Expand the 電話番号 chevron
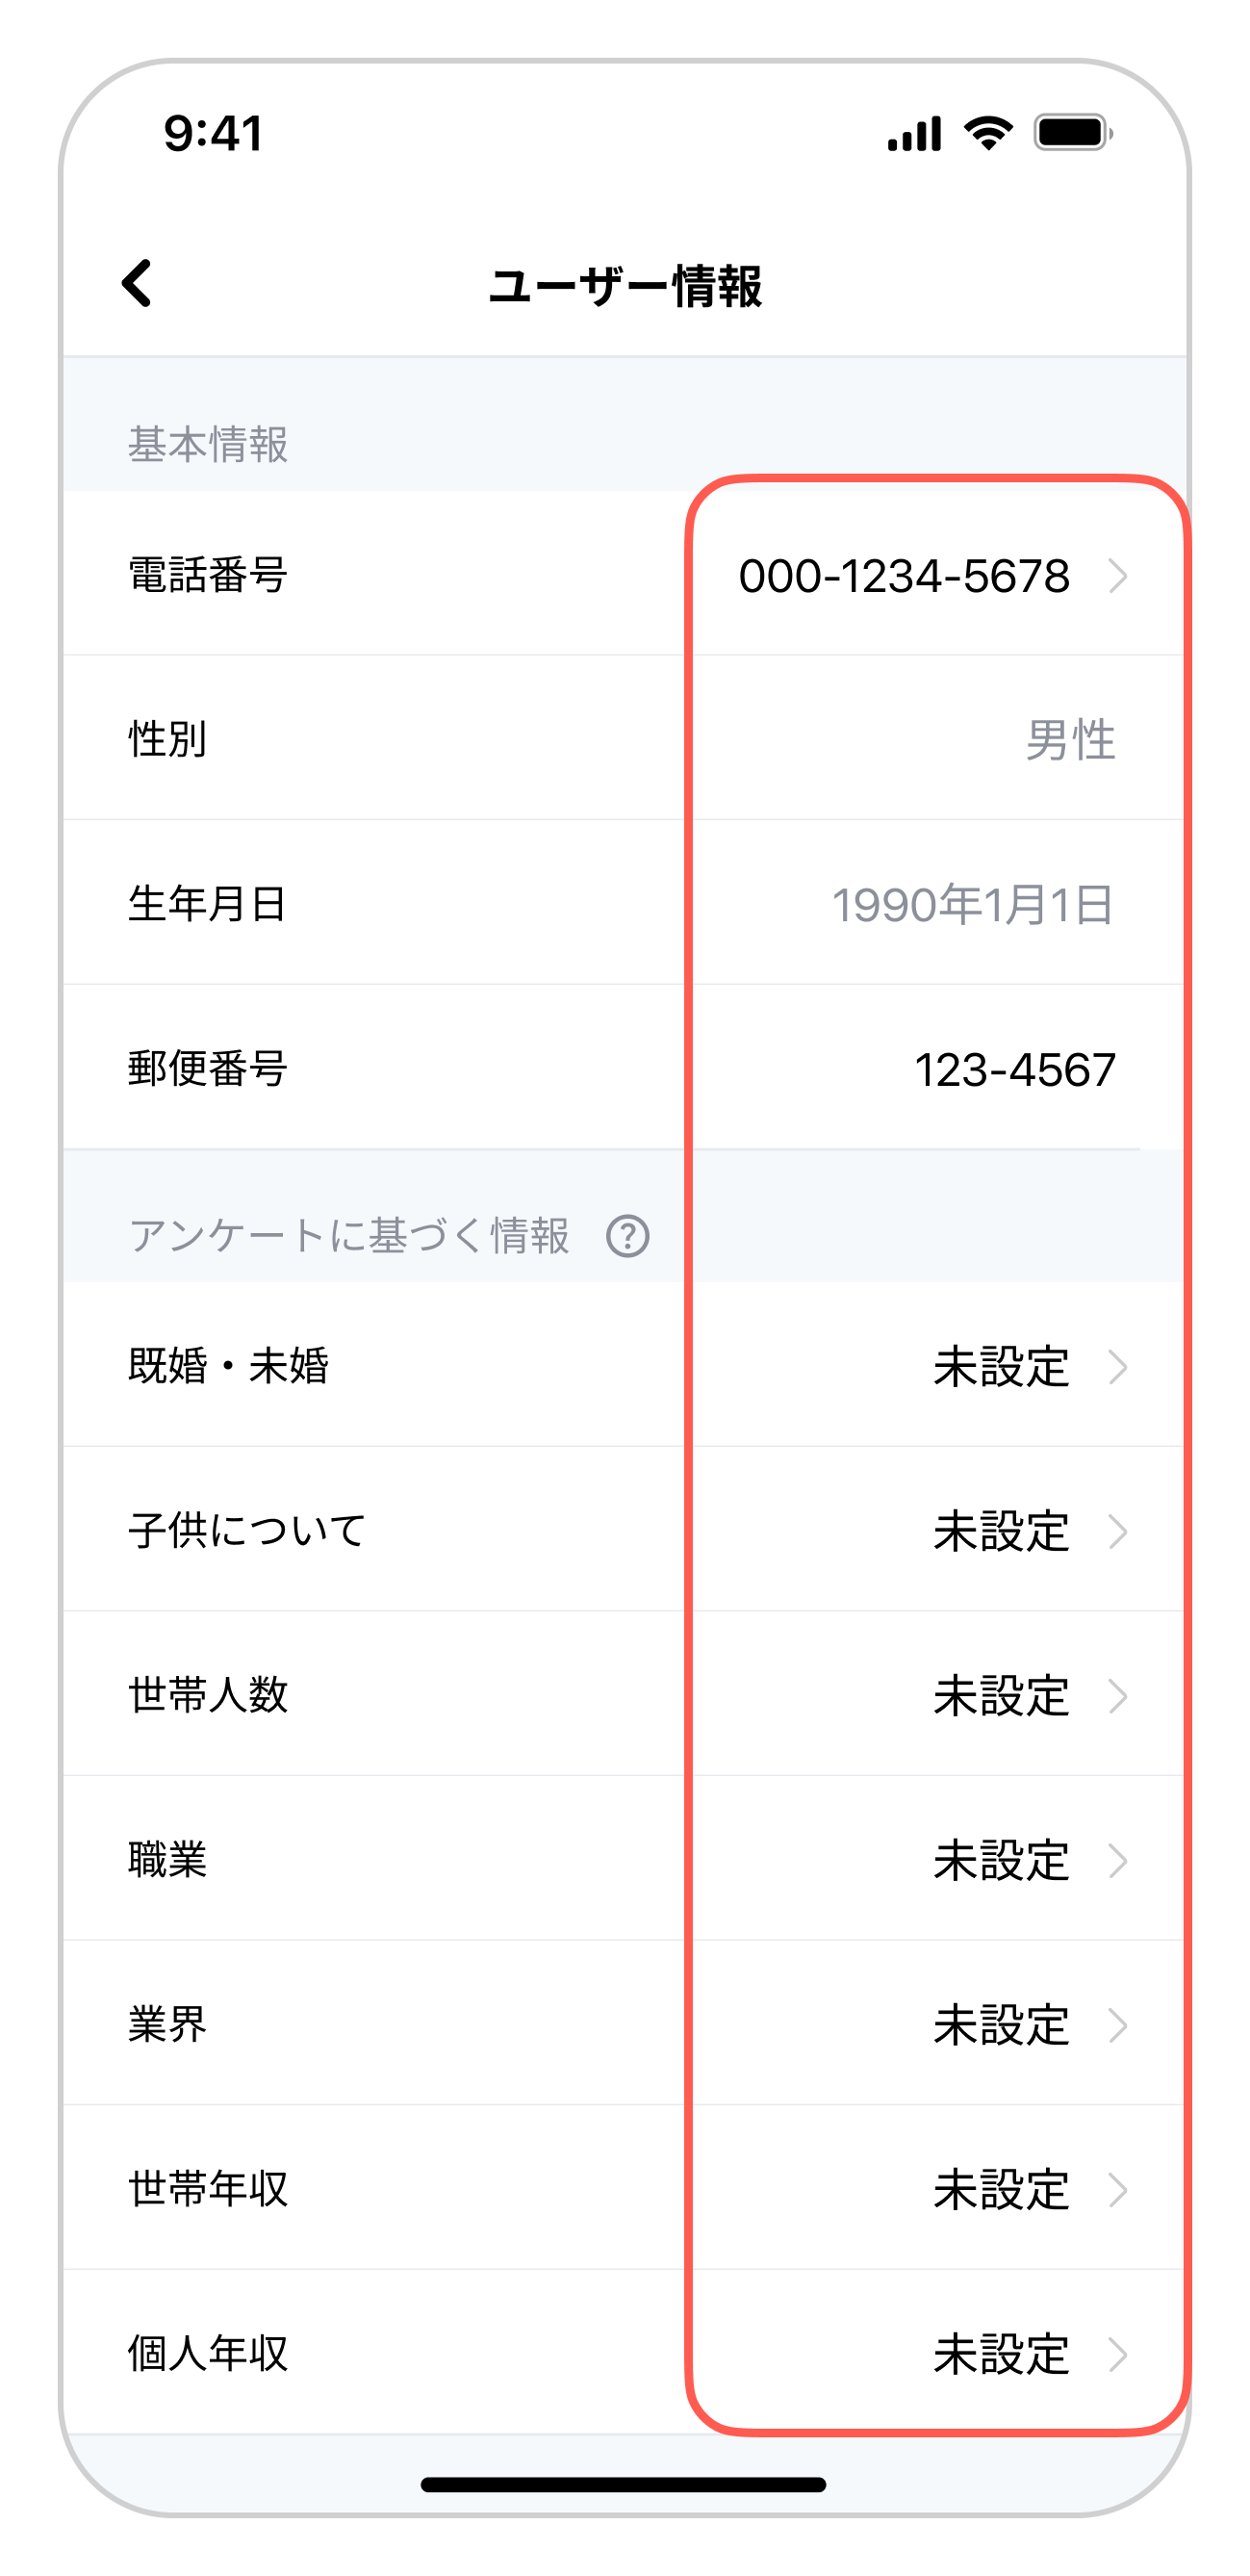The width and height of the screenshot is (1250, 2576). [x=1118, y=576]
